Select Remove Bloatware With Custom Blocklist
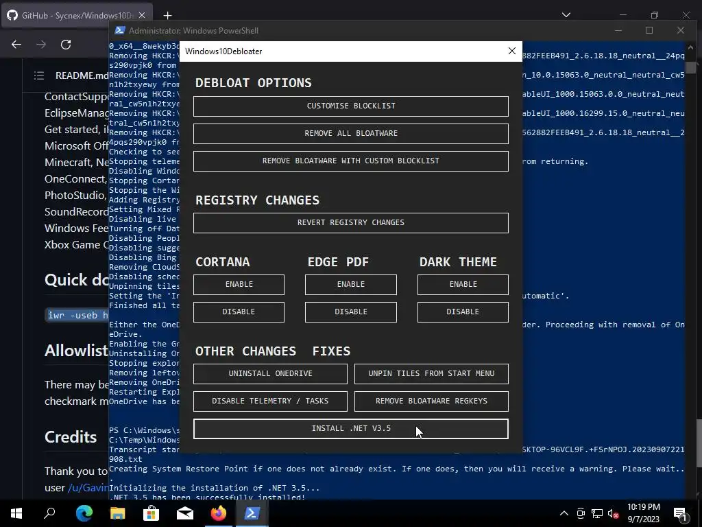702x527 pixels. [350, 161]
